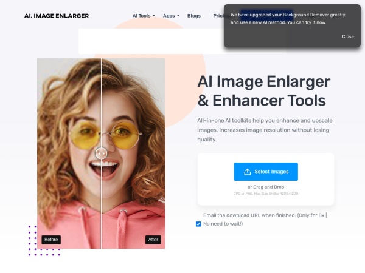Grab the before/after comparison slider handle
The image size is (365, 273).
tap(101, 153)
